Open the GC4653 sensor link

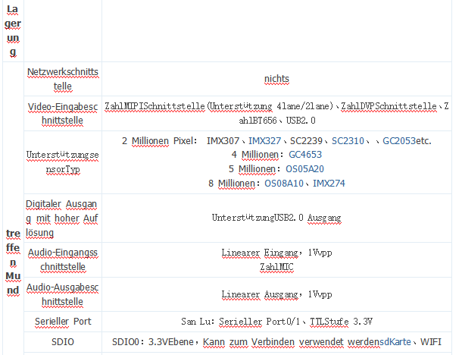(283, 155)
